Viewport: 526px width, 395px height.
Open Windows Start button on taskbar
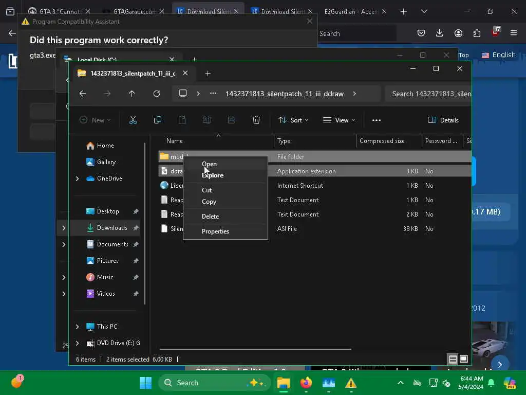point(145,383)
